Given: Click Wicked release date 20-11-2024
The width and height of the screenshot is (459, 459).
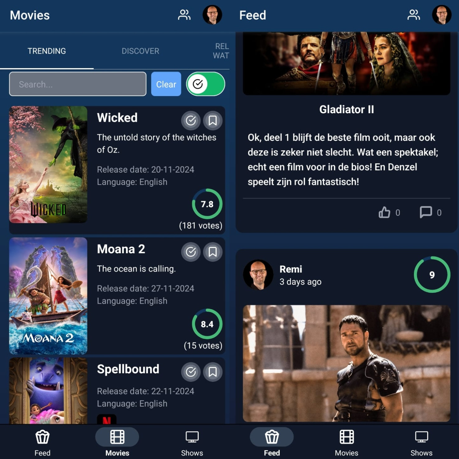Looking at the screenshot, I should 146,169.
